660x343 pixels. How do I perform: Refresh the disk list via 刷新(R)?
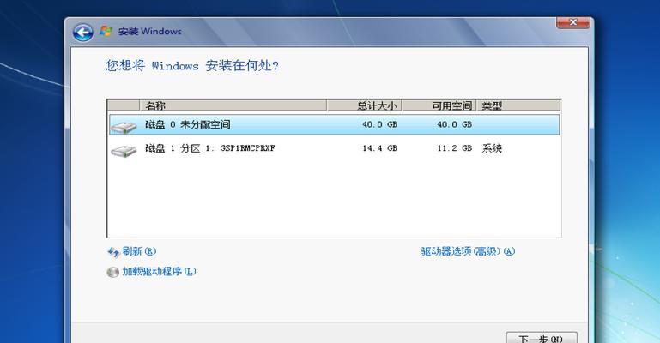[x=139, y=251]
